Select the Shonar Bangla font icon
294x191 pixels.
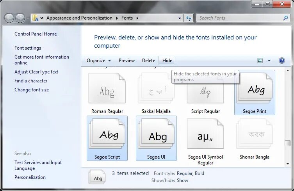point(255,134)
